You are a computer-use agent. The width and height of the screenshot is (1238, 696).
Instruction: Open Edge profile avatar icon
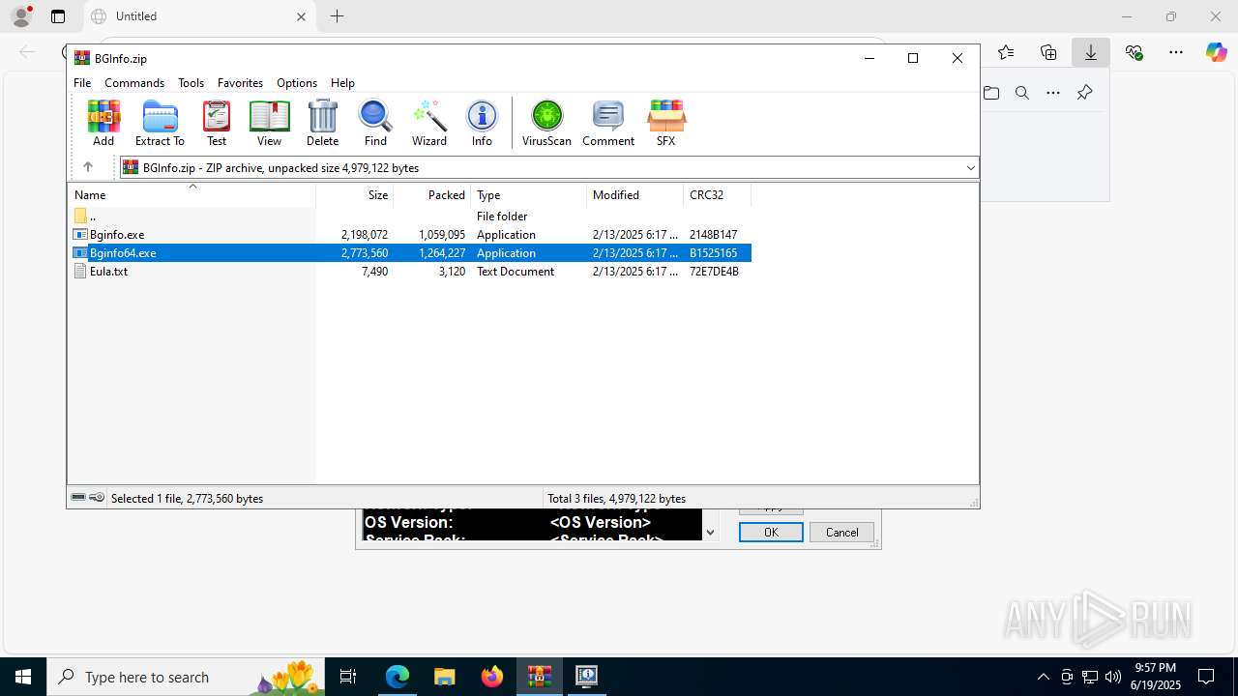click(x=20, y=16)
